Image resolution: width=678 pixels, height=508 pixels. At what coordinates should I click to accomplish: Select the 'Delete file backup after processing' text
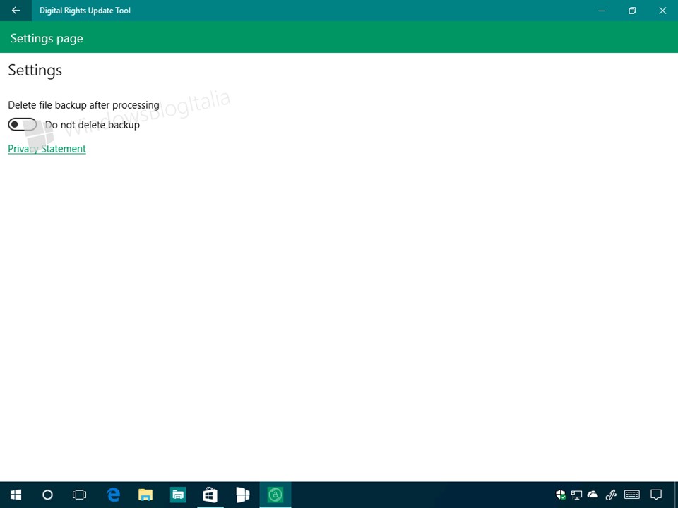point(83,105)
